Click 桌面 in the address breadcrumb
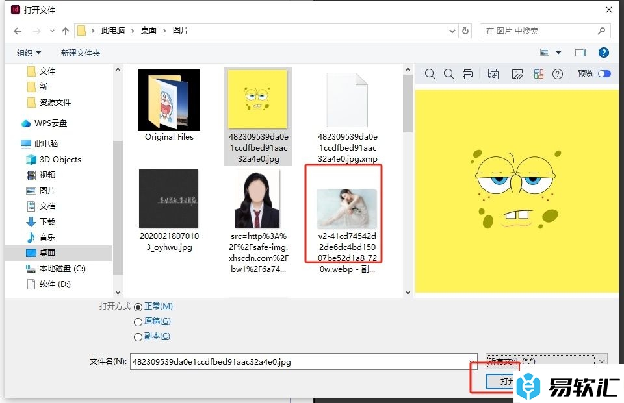The width and height of the screenshot is (624, 403). click(x=148, y=31)
